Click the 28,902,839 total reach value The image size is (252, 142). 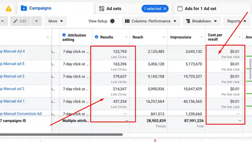tap(156, 121)
